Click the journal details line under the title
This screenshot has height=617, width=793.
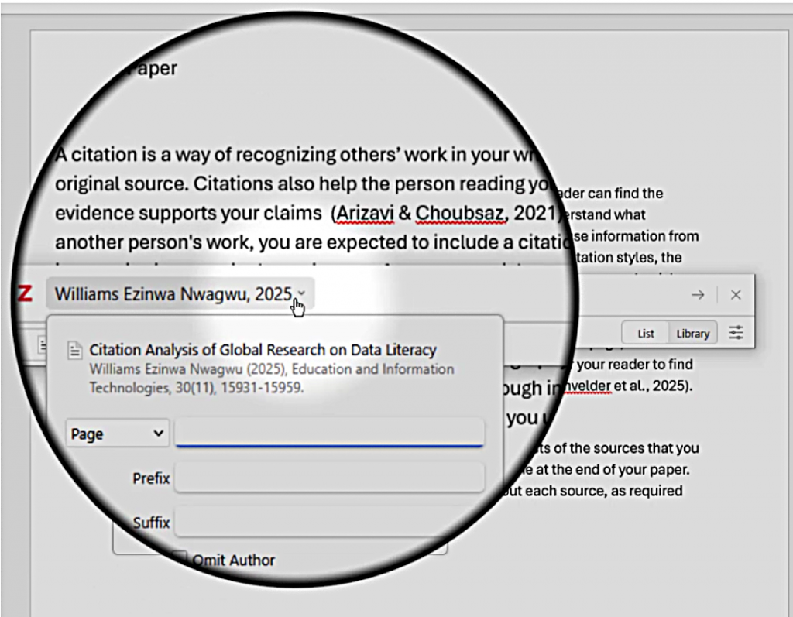point(271,379)
